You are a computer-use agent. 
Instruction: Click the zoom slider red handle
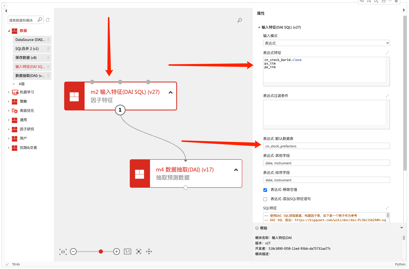point(101,252)
